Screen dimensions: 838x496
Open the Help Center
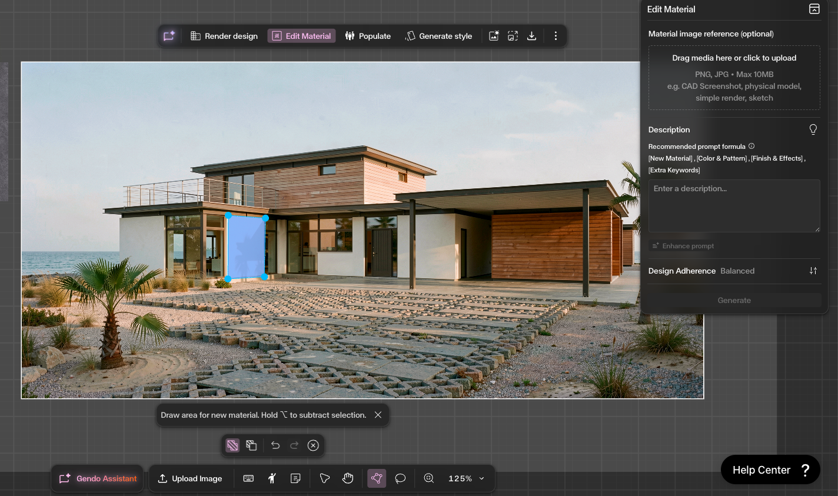[770, 470]
